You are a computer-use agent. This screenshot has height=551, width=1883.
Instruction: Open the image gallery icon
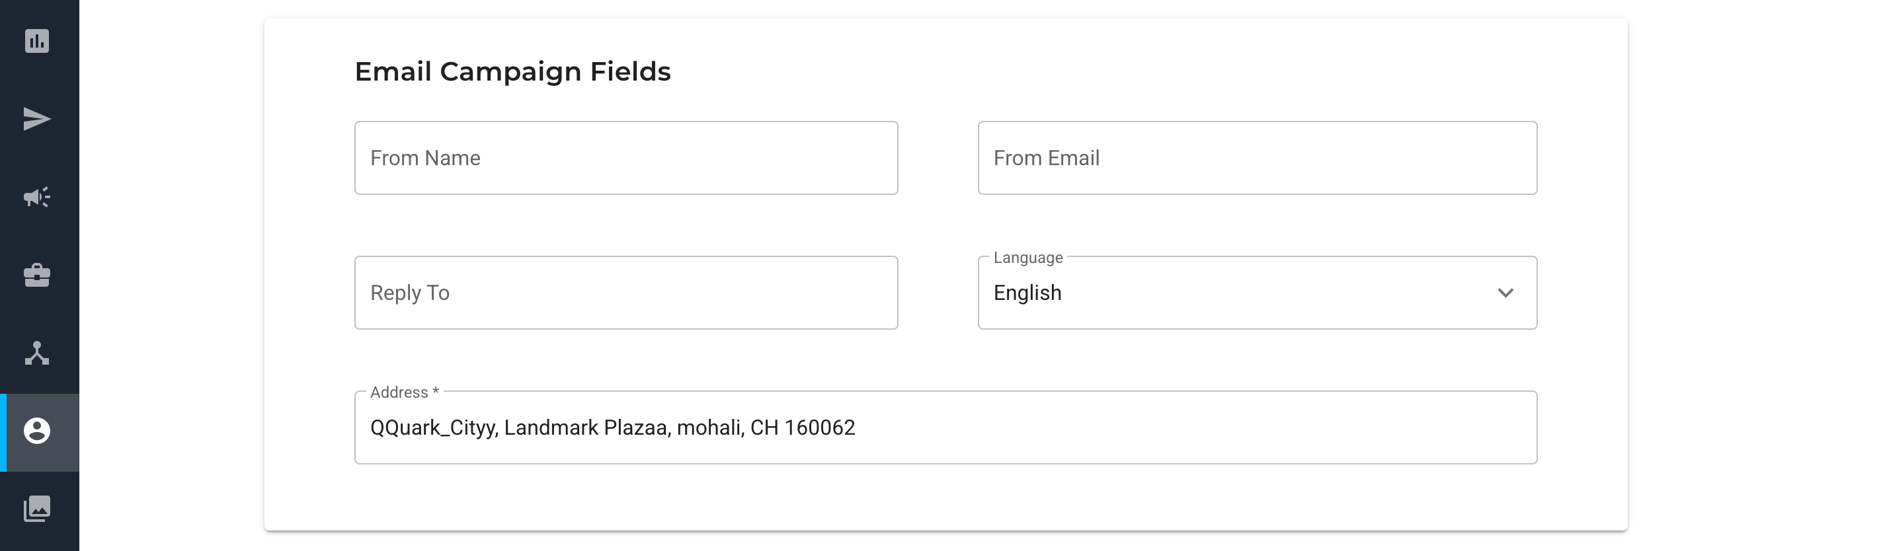pyautogui.click(x=36, y=509)
